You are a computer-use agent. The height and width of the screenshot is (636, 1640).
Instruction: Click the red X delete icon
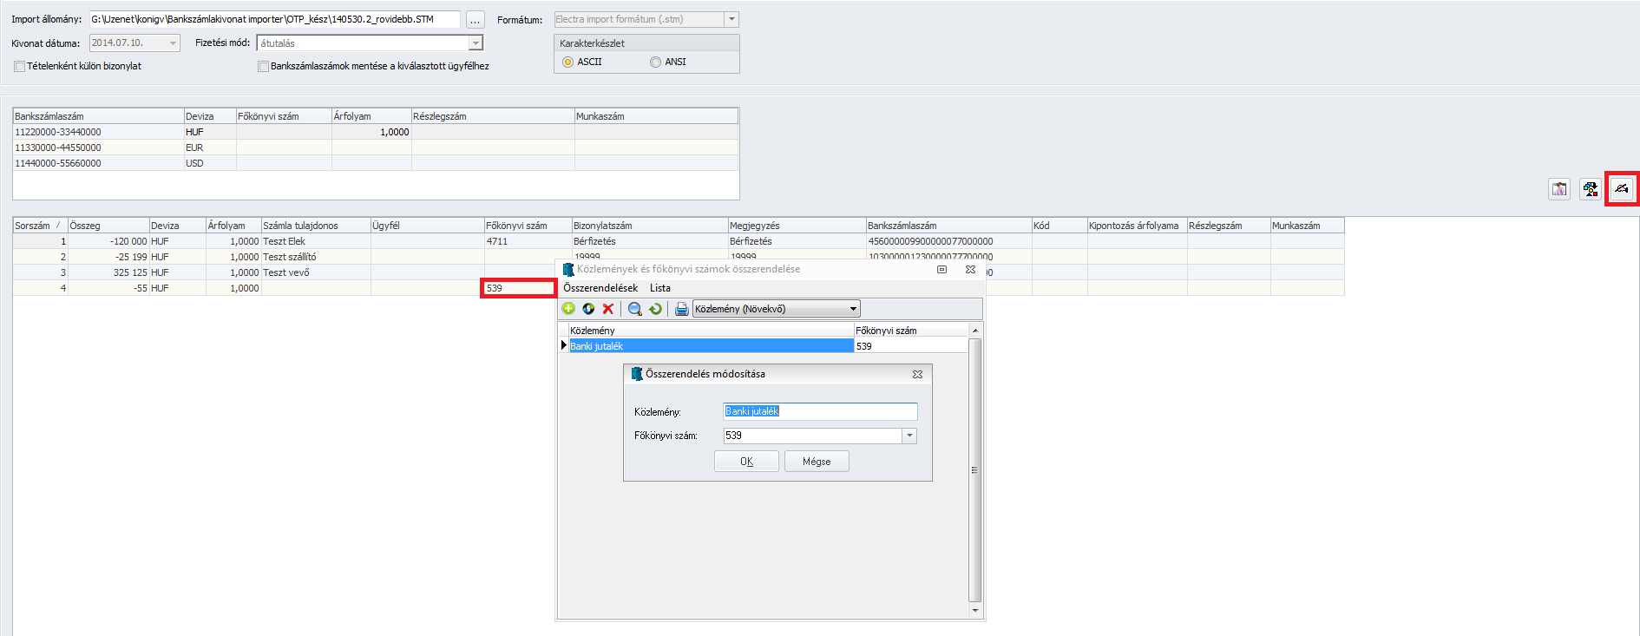click(x=608, y=309)
